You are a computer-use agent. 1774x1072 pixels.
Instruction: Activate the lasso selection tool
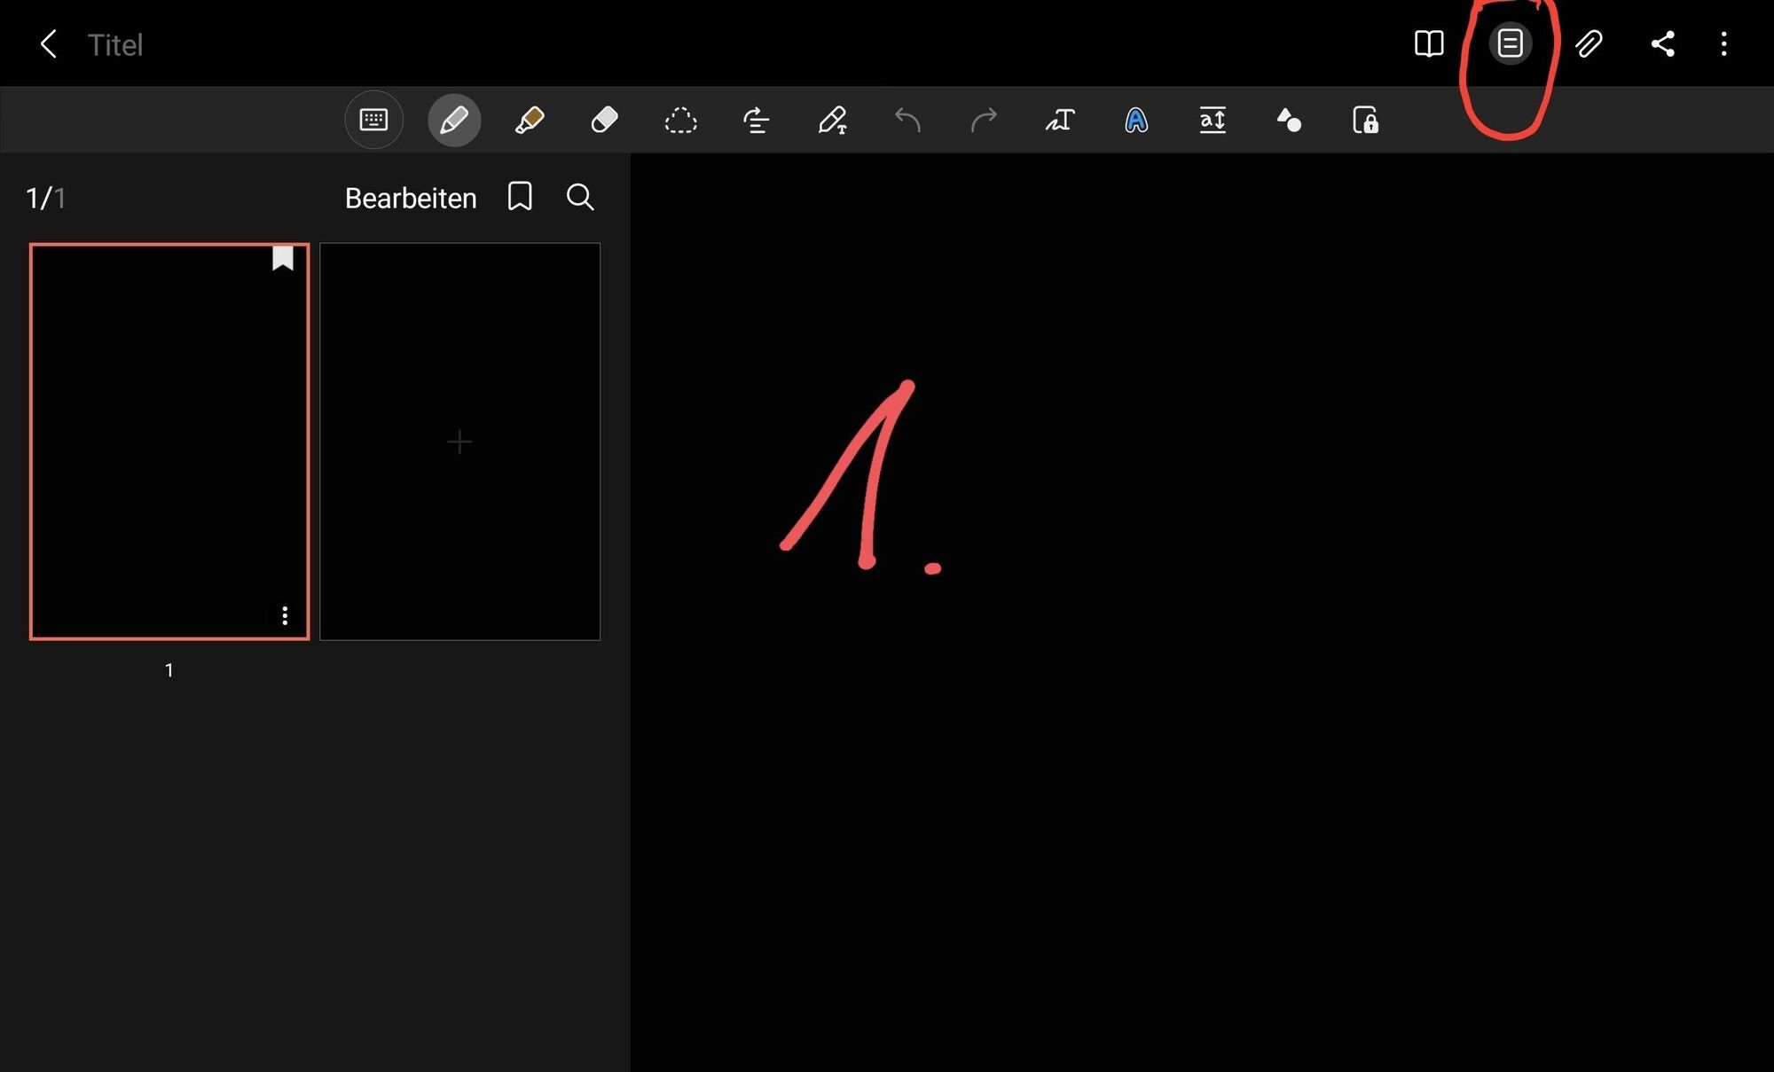pos(680,120)
